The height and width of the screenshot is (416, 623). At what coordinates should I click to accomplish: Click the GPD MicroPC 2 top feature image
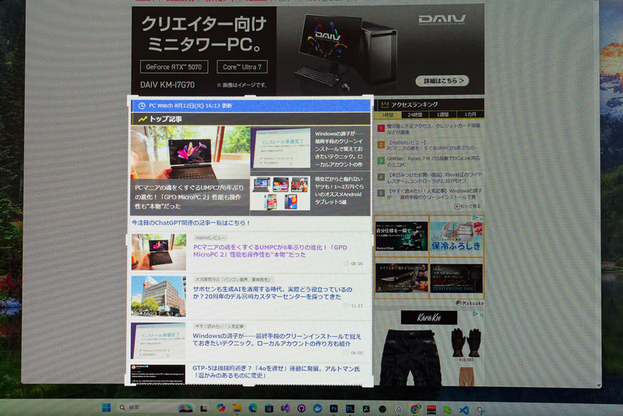click(190, 152)
